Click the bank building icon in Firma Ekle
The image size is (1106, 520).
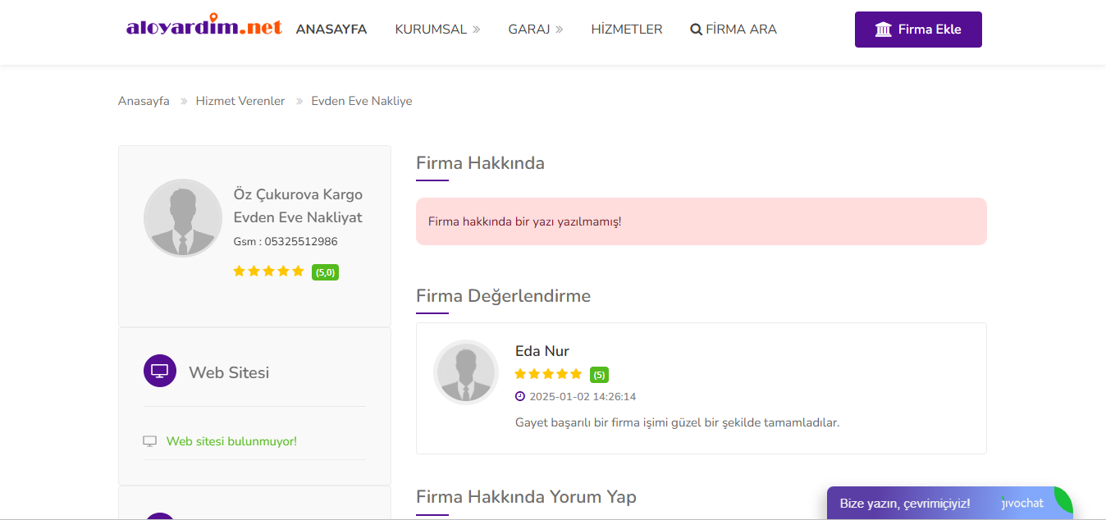tap(884, 30)
